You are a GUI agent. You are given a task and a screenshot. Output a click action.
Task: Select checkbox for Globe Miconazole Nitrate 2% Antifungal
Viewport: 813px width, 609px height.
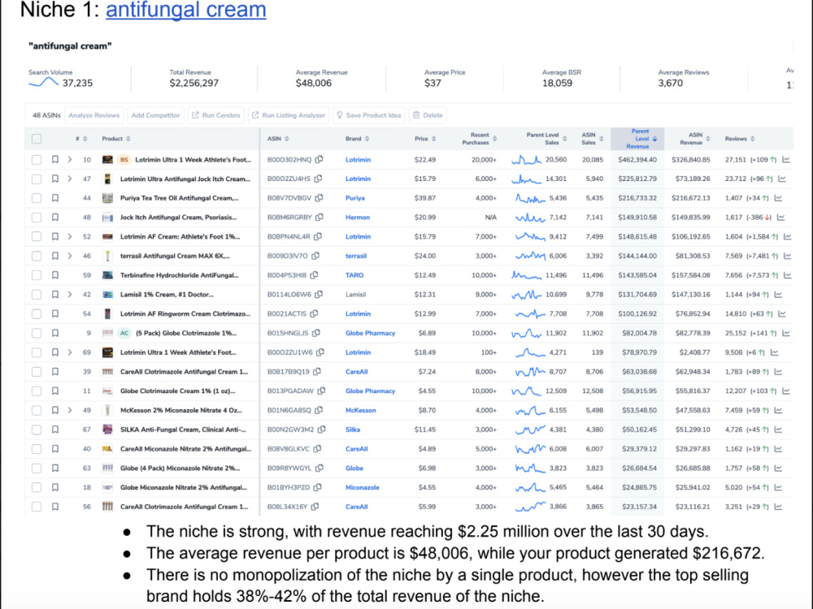click(37, 487)
